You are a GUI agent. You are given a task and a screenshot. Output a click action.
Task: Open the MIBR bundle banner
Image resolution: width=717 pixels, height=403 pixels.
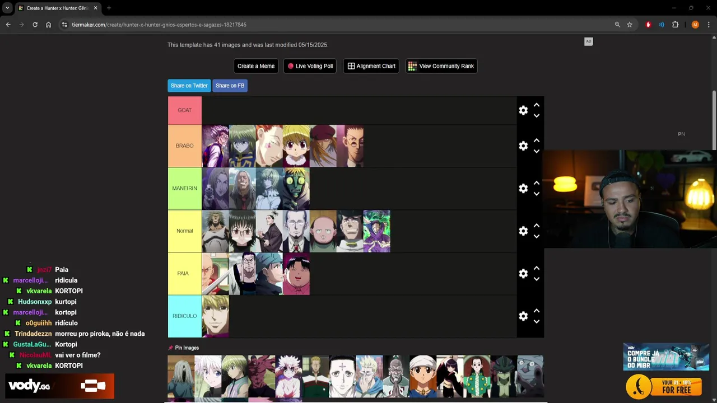click(667, 357)
